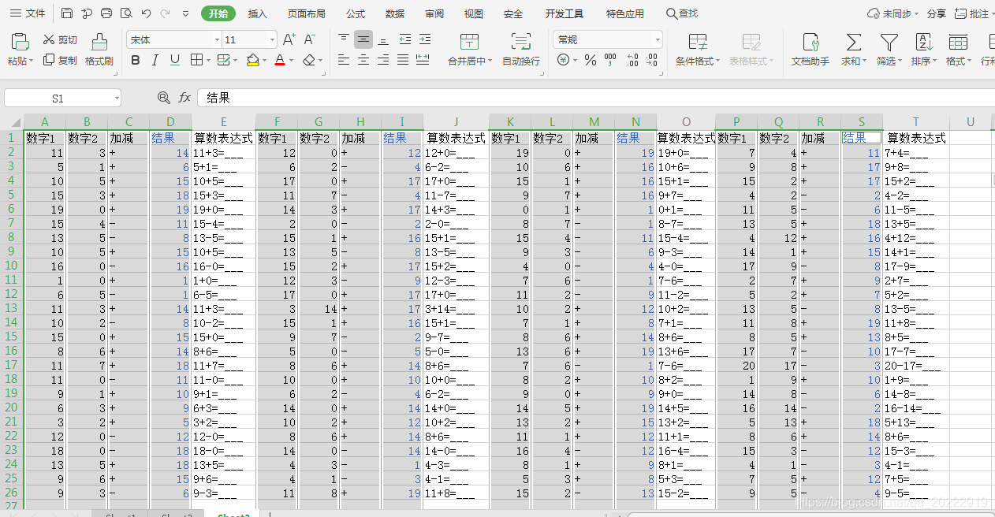Click the Sum (求和) sigma icon
The height and width of the screenshot is (517, 995).
coord(853,43)
